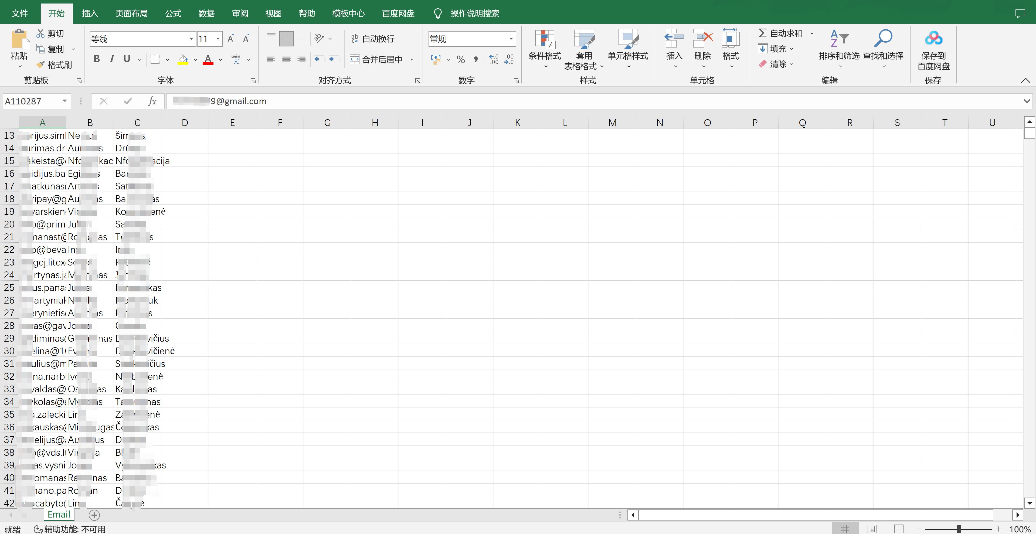Image resolution: width=1036 pixels, height=534 pixels.
Task: Apply percent style format
Action: (x=461, y=60)
